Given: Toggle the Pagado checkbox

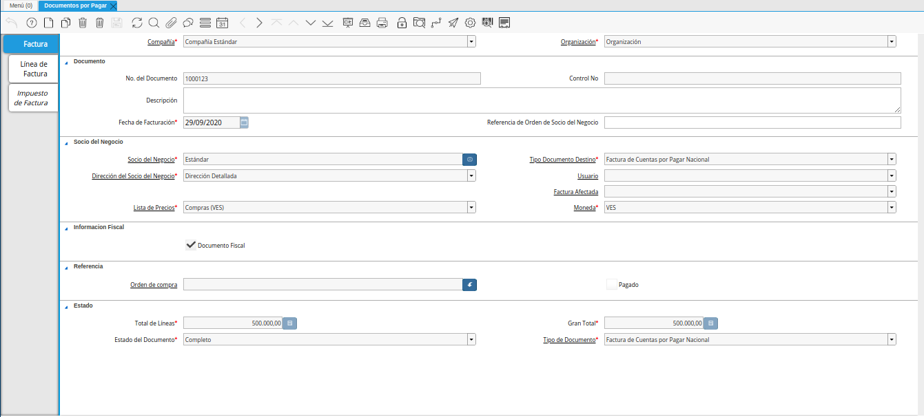Looking at the screenshot, I should click(611, 284).
